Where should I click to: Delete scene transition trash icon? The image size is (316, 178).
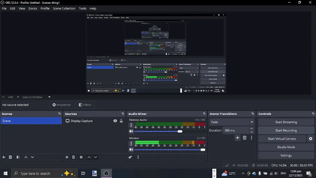click(x=244, y=138)
